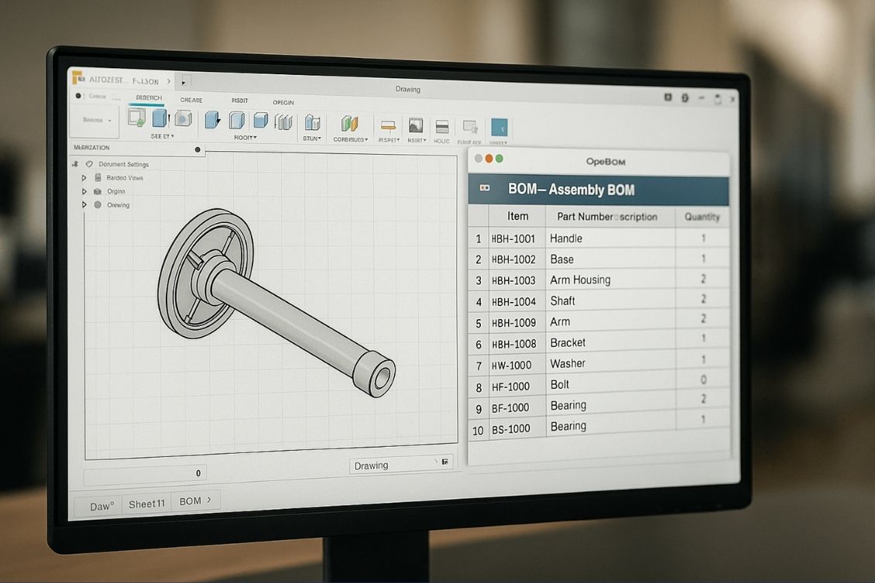Click the HOLIC stacked bars icon

(442, 127)
